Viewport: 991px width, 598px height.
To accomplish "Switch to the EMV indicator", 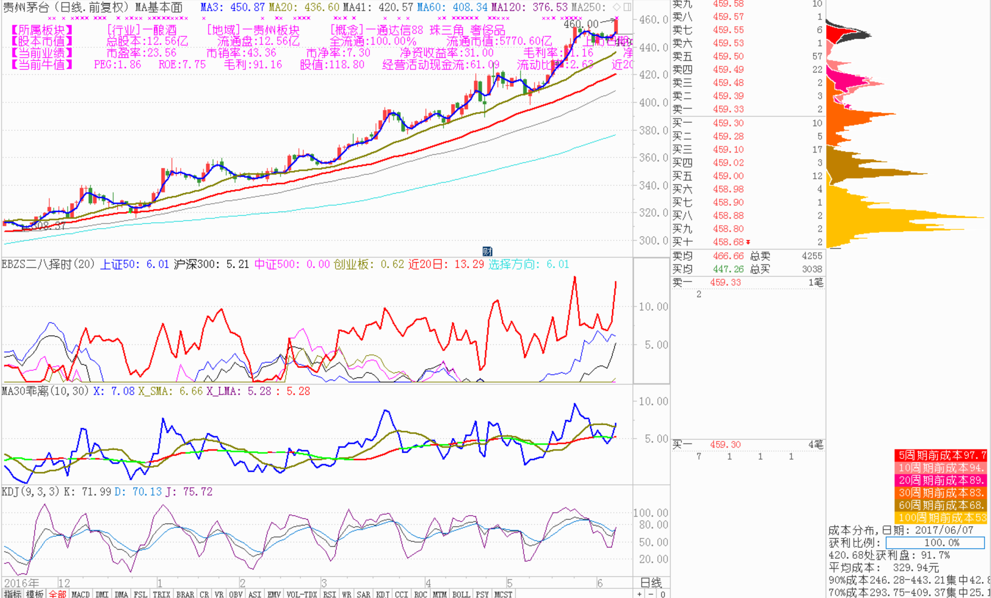I will (274, 594).
